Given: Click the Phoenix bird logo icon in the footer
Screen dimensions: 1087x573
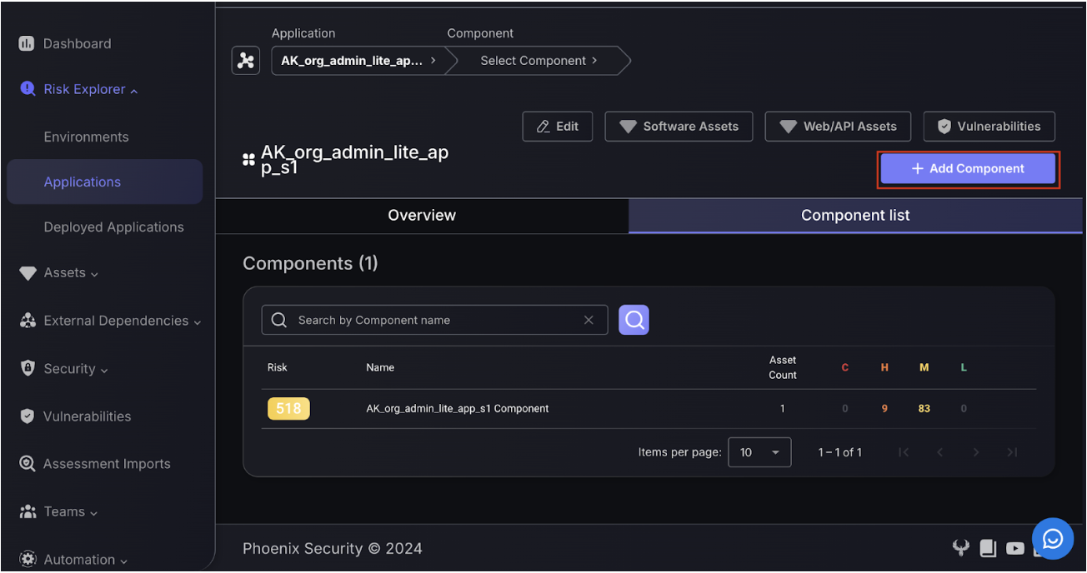Looking at the screenshot, I should [961, 548].
